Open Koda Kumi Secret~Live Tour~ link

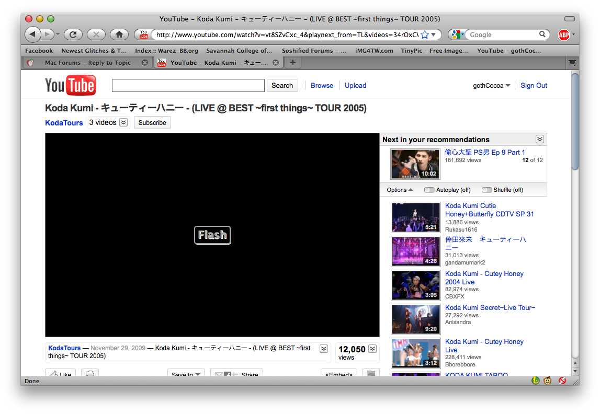(490, 308)
